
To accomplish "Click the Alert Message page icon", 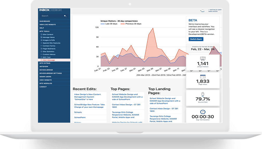I will tap(41, 60).
